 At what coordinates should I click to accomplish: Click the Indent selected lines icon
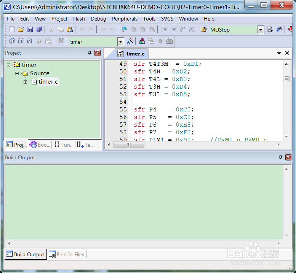click(164, 29)
